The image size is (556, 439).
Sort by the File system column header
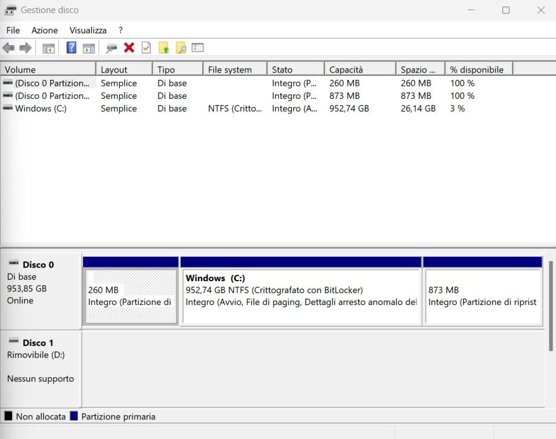click(235, 70)
